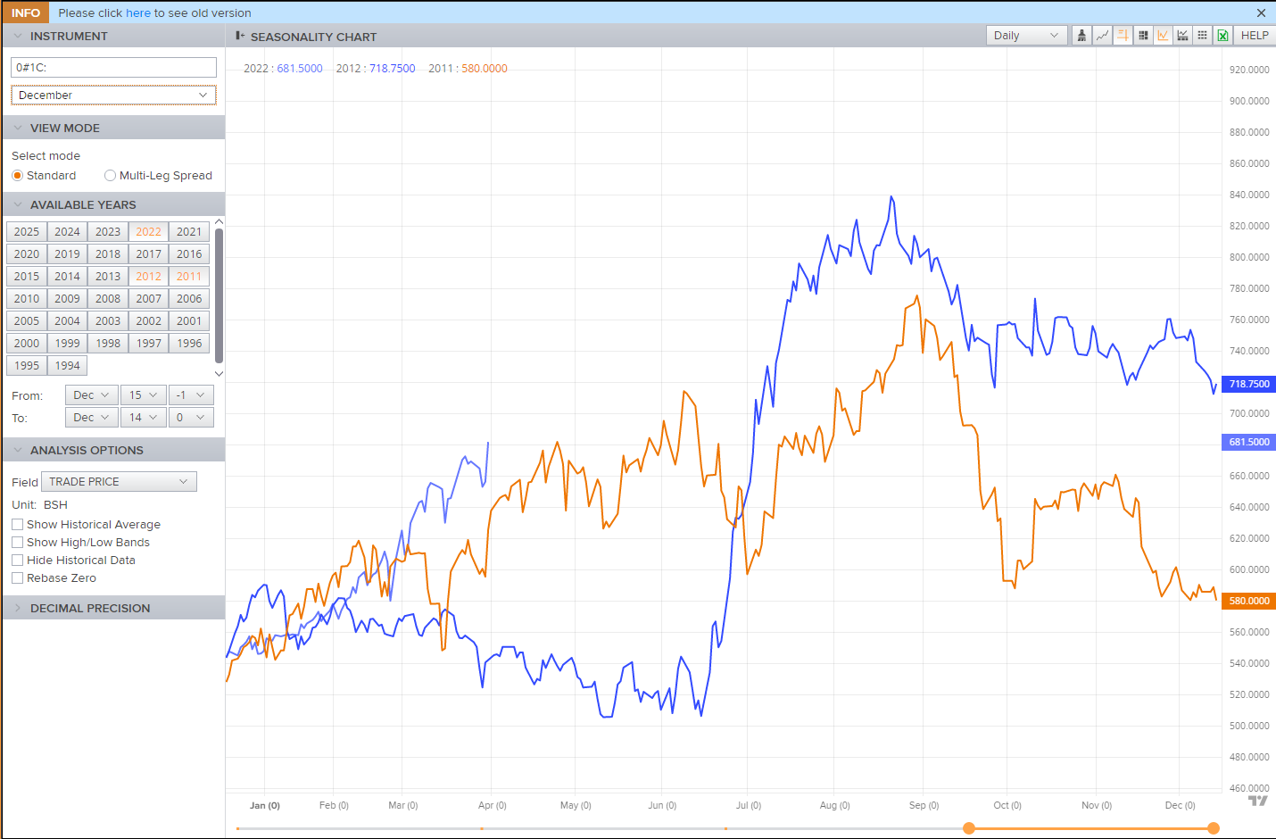Check the Rebase Zero option
The width and height of the screenshot is (1276, 839).
click(x=17, y=578)
